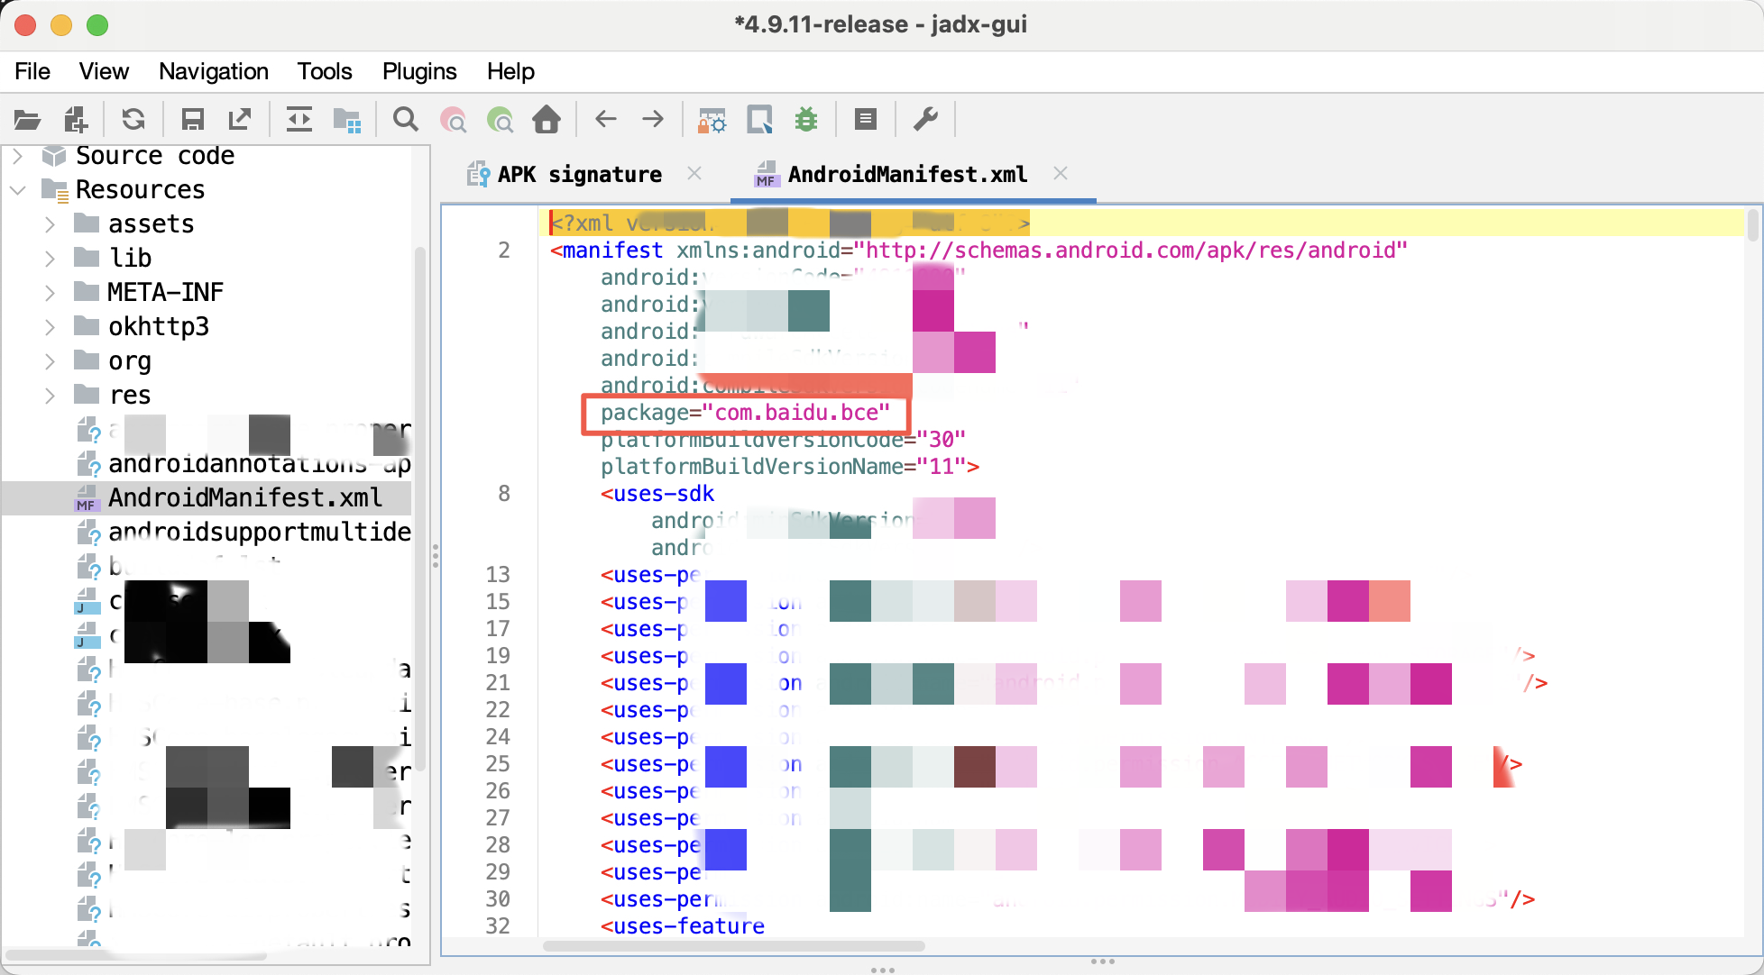This screenshot has height=975, width=1764.
Task: Open text search with the magnifier icon
Action: click(406, 120)
